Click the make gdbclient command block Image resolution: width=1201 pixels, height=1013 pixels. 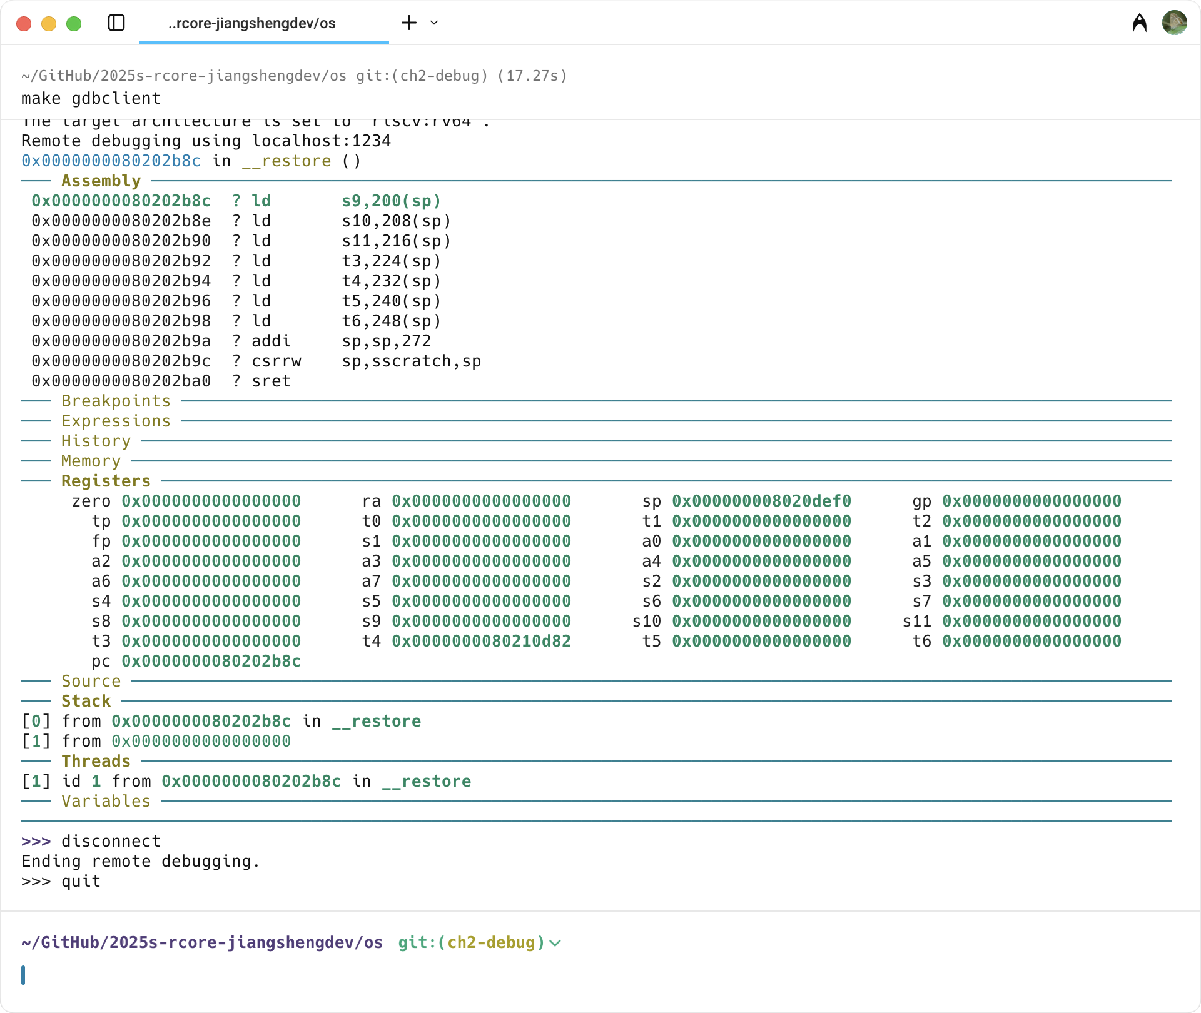pyautogui.click(x=91, y=98)
